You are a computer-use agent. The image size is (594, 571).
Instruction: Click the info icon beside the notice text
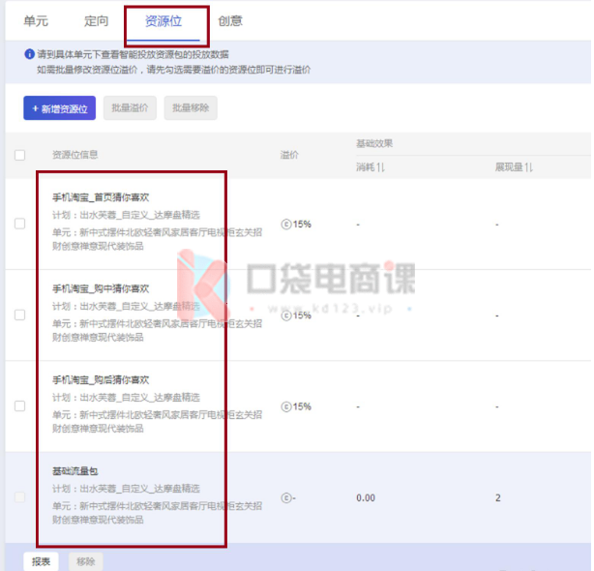pyautogui.click(x=30, y=54)
